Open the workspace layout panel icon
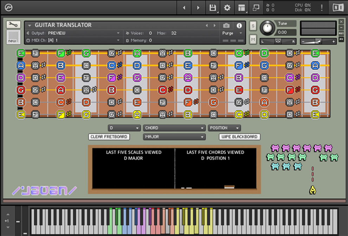The image size is (348, 236). (241, 8)
